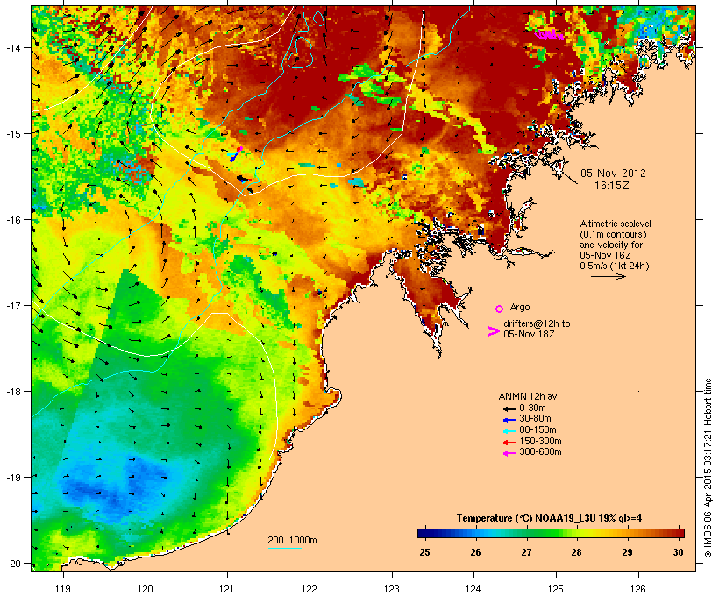Click the magenta Argo circle marker in legend
Image resolution: width=719 pixels, height=596 pixels.
coord(500,309)
